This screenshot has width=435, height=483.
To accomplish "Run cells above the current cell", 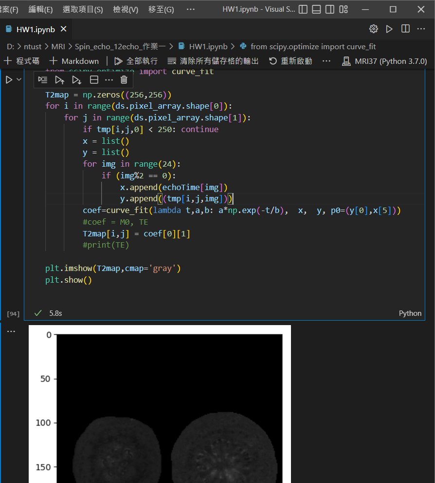I will pyautogui.click(x=59, y=79).
